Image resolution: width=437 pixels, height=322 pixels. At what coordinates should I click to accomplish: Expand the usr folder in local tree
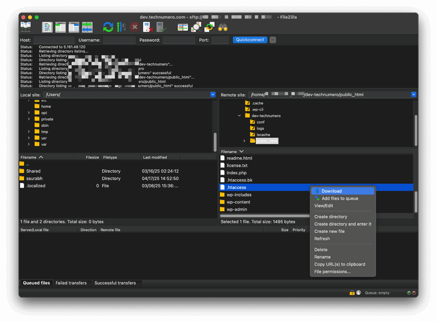coord(29,138)
